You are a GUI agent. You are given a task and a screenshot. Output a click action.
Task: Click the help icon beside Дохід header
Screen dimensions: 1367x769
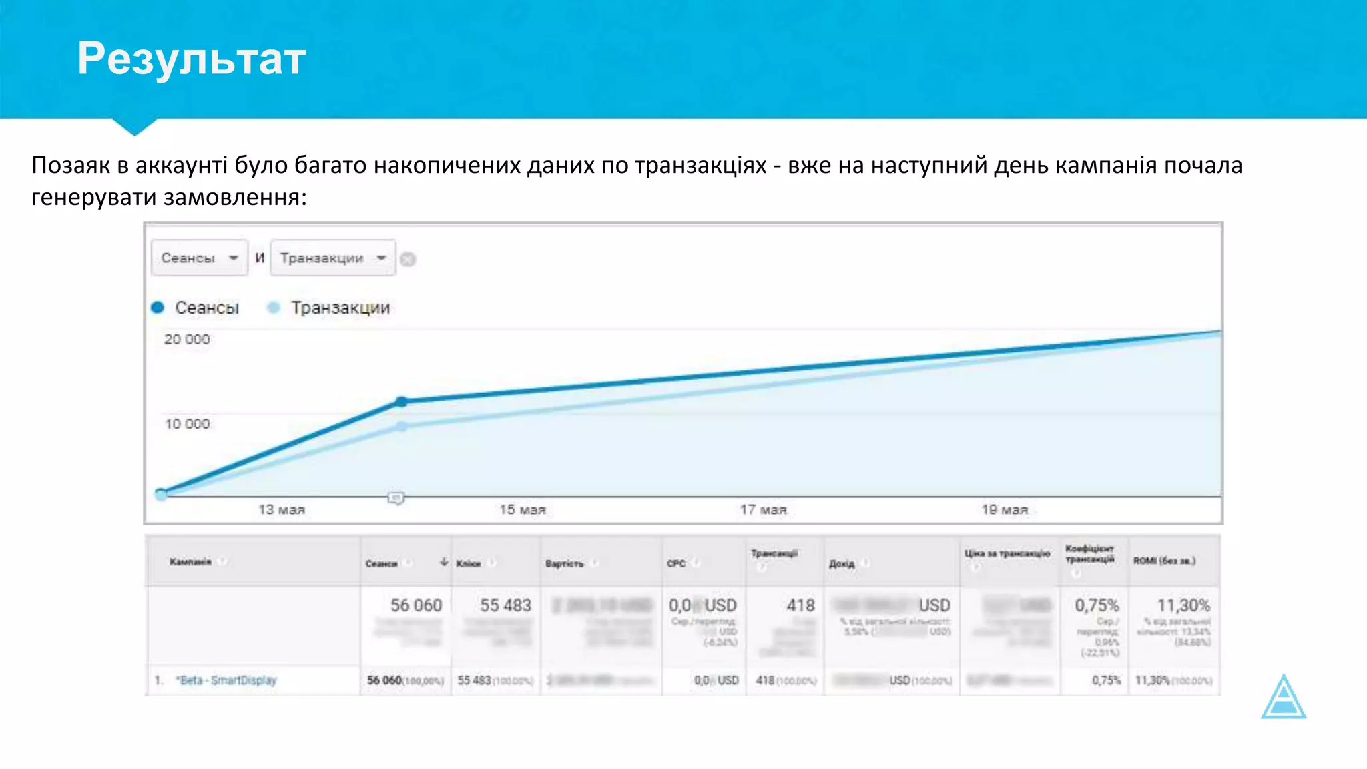click(865, 563)
